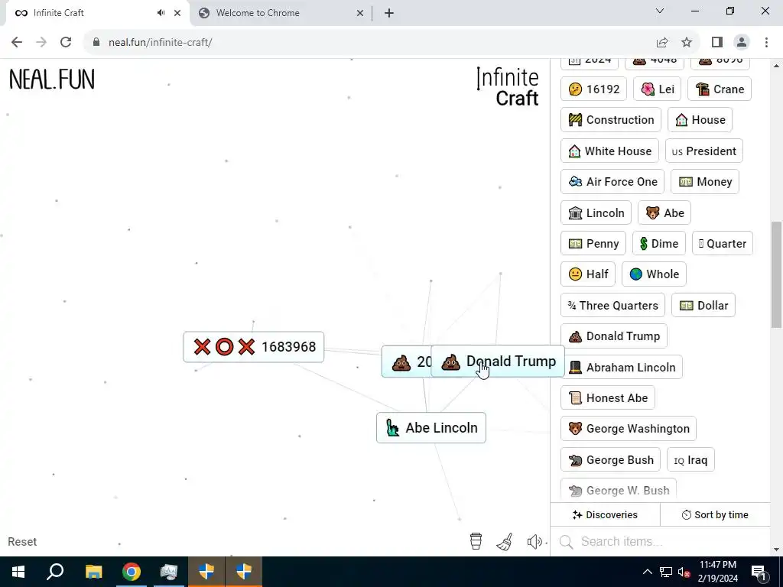The image size is (783, 587).
Task: Pick the George Bush element
Action: pyautogui.click(x=610, y=459)
